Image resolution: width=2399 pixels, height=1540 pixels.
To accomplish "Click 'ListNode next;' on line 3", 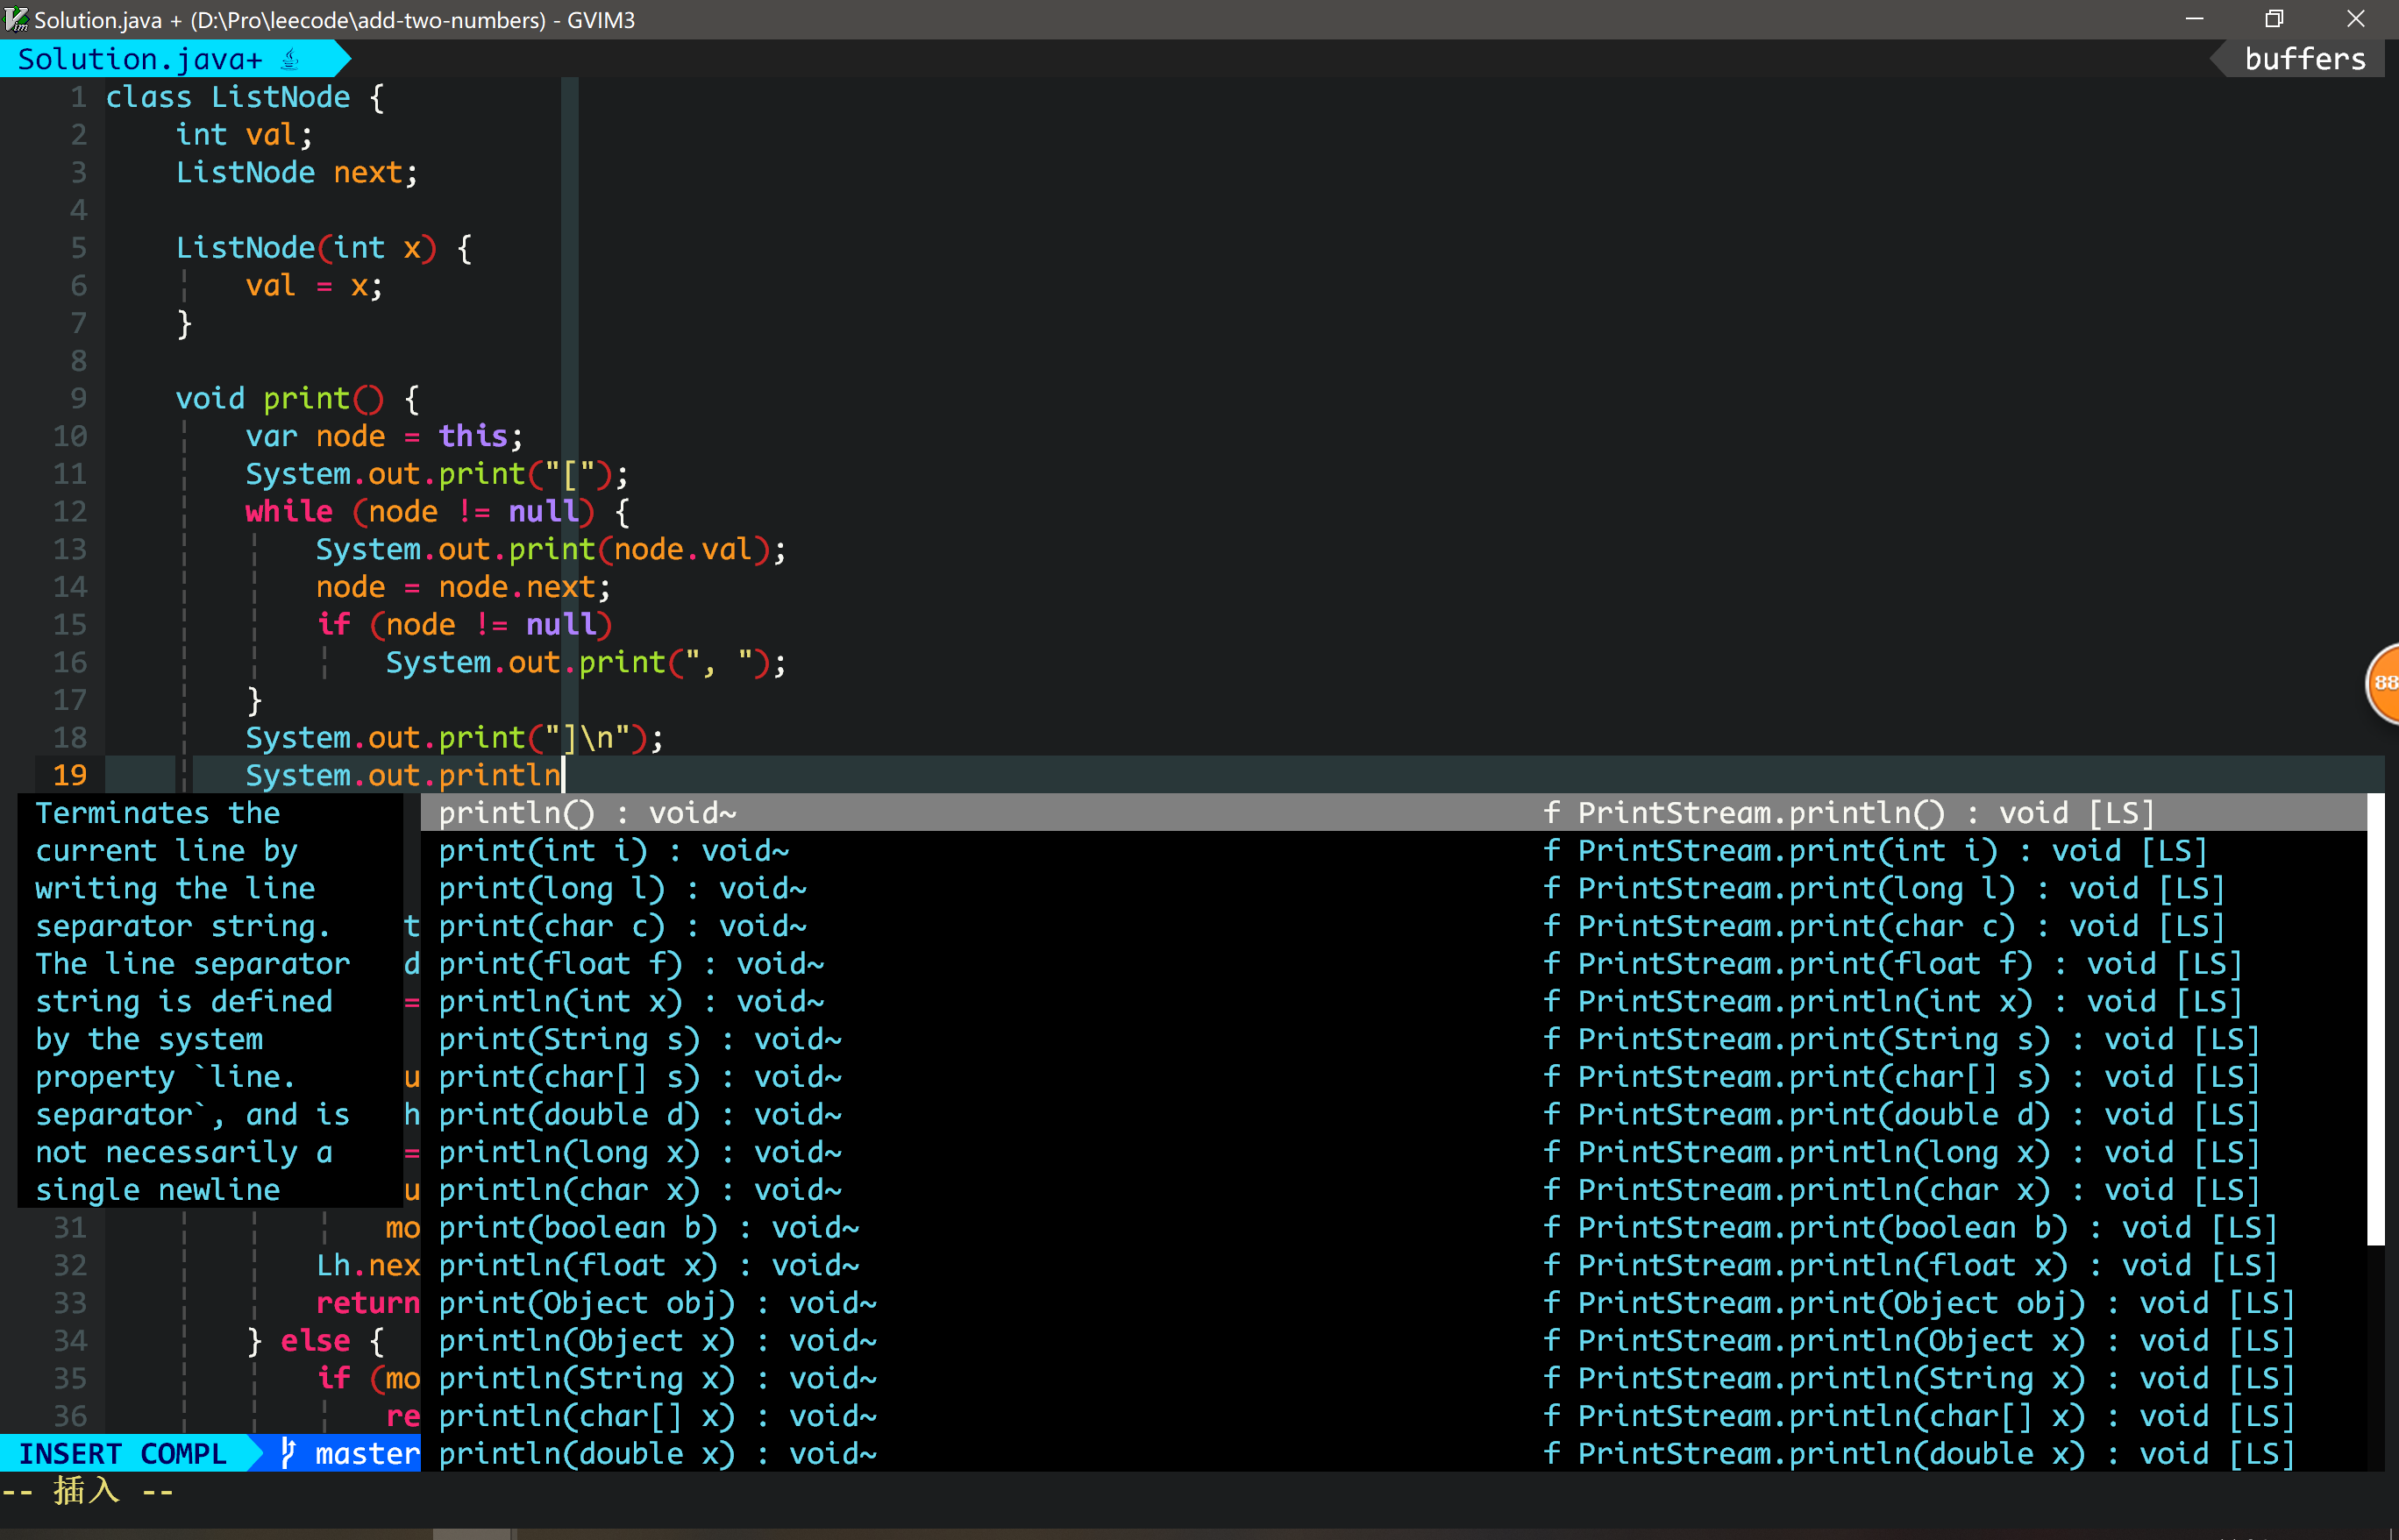I will 297,172.
